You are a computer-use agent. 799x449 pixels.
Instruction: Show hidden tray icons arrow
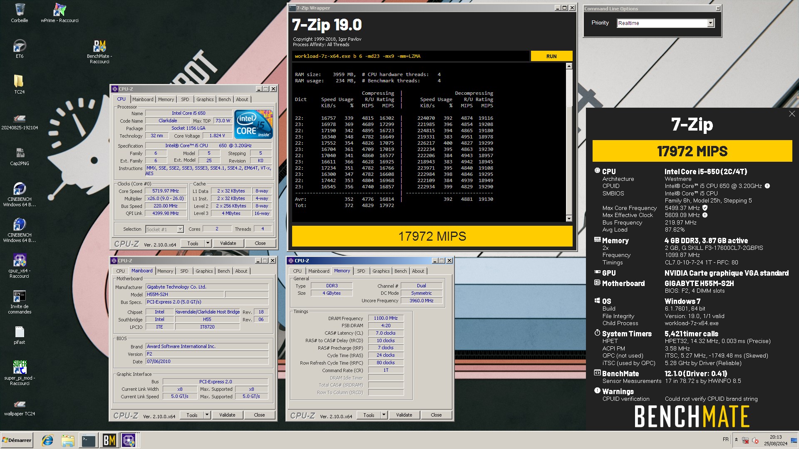(736, 440)
